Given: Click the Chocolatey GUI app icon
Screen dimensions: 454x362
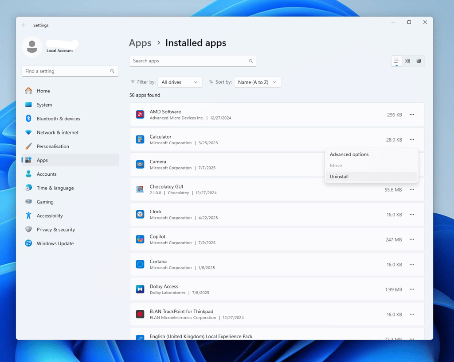Looking at the screenshot, I should (x=140, y=189).
